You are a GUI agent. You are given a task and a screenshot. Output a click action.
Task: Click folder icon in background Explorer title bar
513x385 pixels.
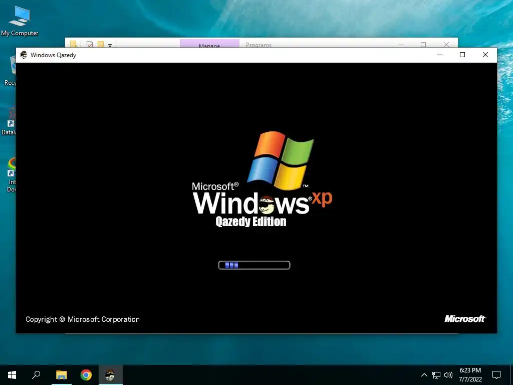tap(73, 44)
